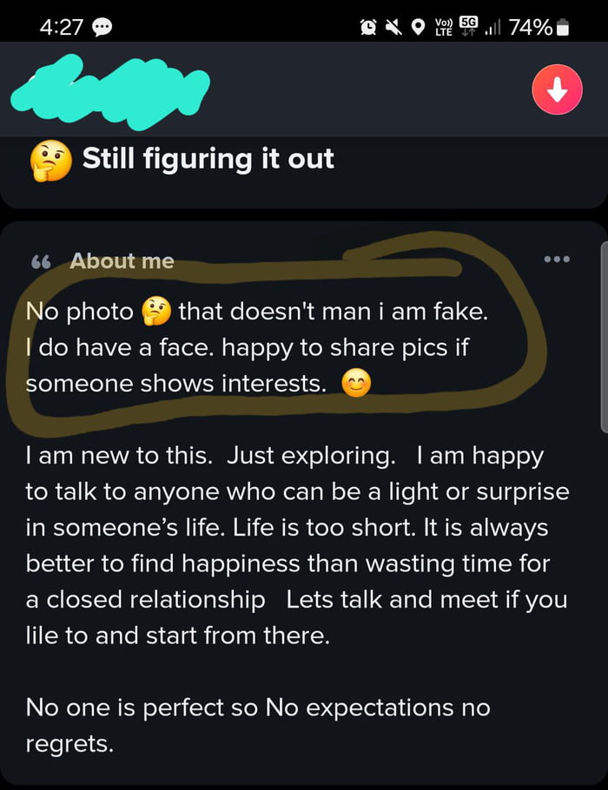Tap the Still figuring it out status text
608x790 pixels.
coord(208,159)
